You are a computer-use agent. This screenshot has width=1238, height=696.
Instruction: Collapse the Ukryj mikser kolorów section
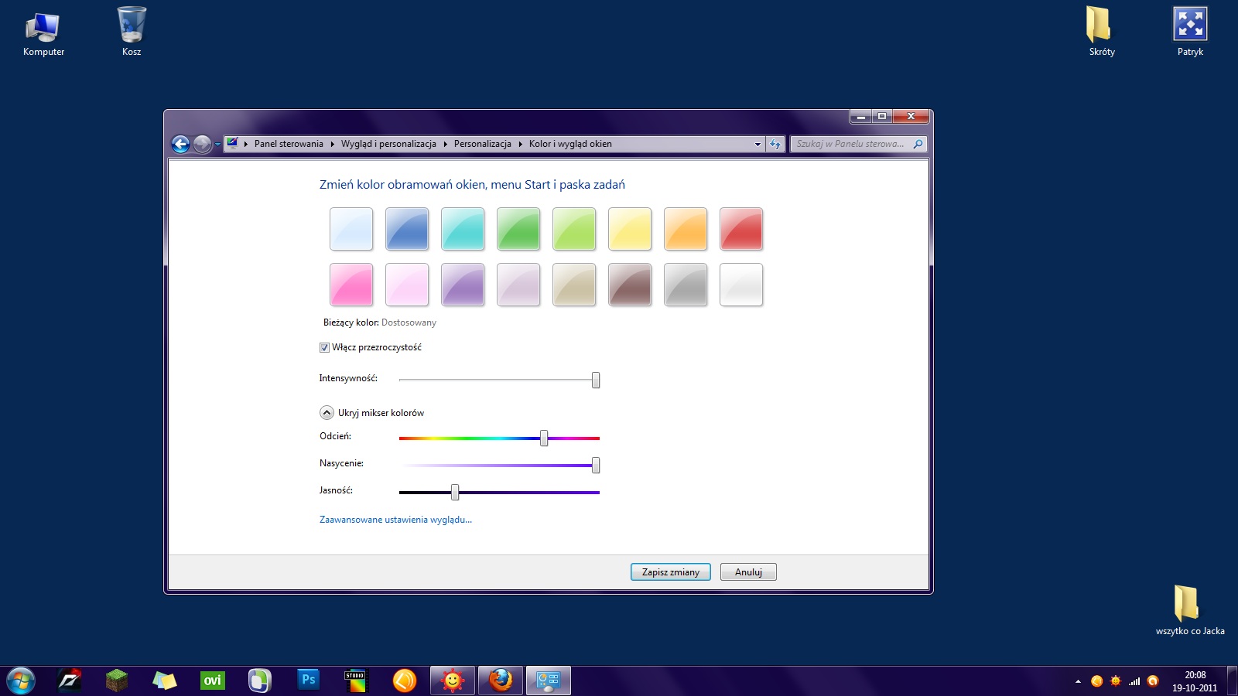(327, 413)
